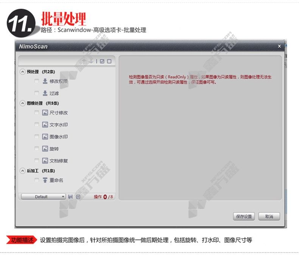
Task: Collapse the 预处理 group chevron
Action: click(23, 72)
